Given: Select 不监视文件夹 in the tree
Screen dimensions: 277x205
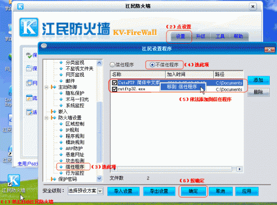Looking at the screenshot, I should point(79,69).
